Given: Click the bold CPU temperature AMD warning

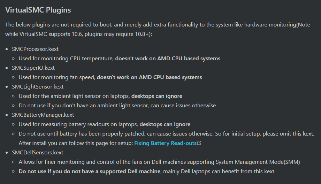Looking at the screenshot, I should tap(168, 59).
